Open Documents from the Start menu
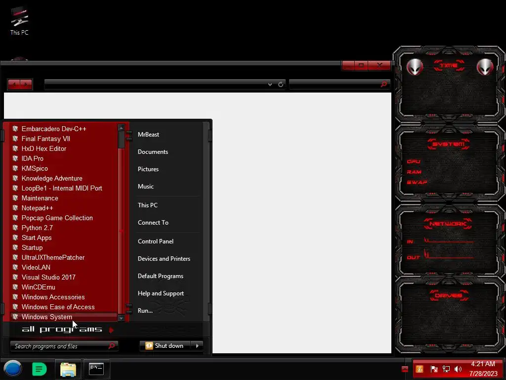This screenshot has height=380, width=506. (153, 152)
